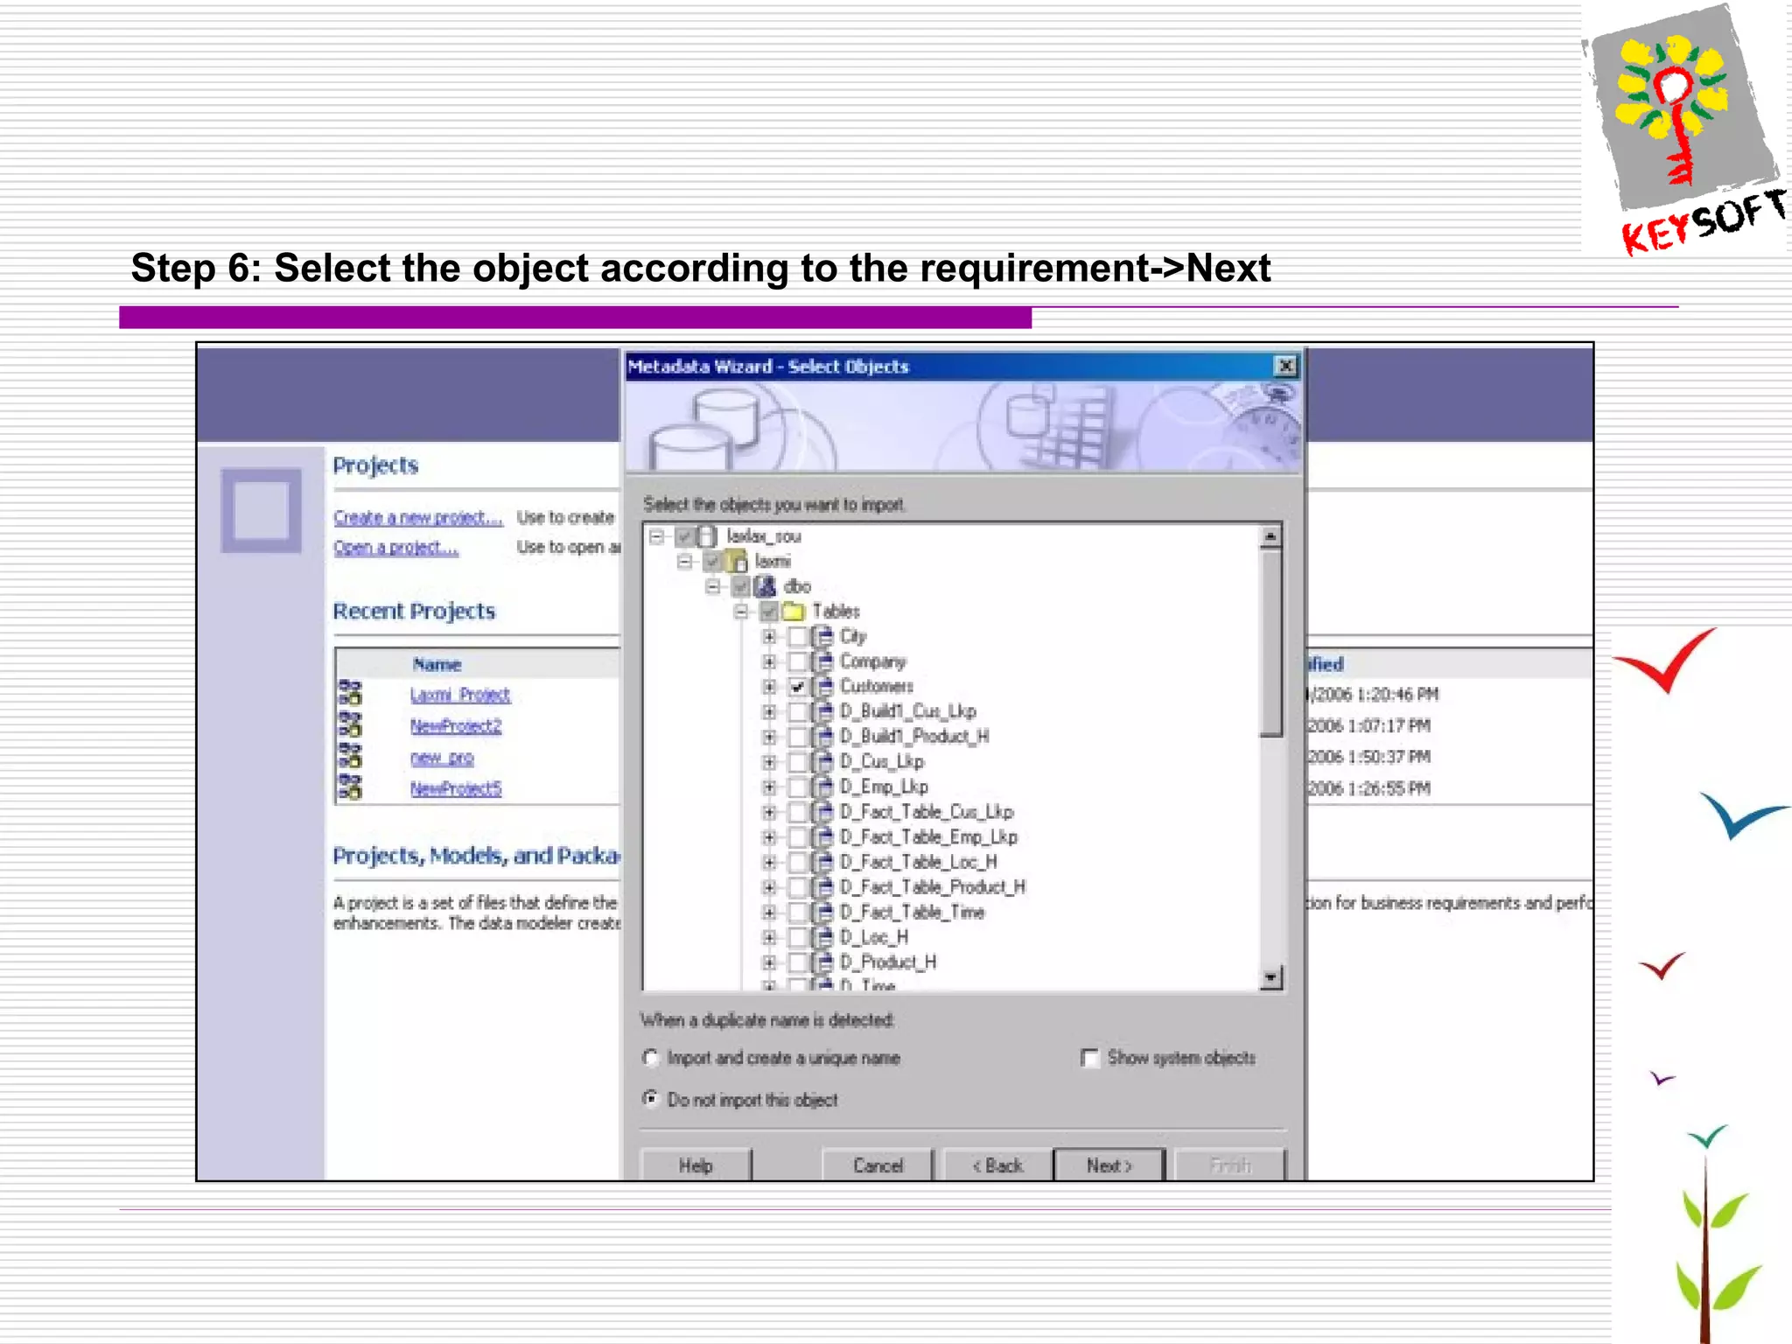Select the D_Loc_H tree row

pyautogui.click(x=874, y=937)
